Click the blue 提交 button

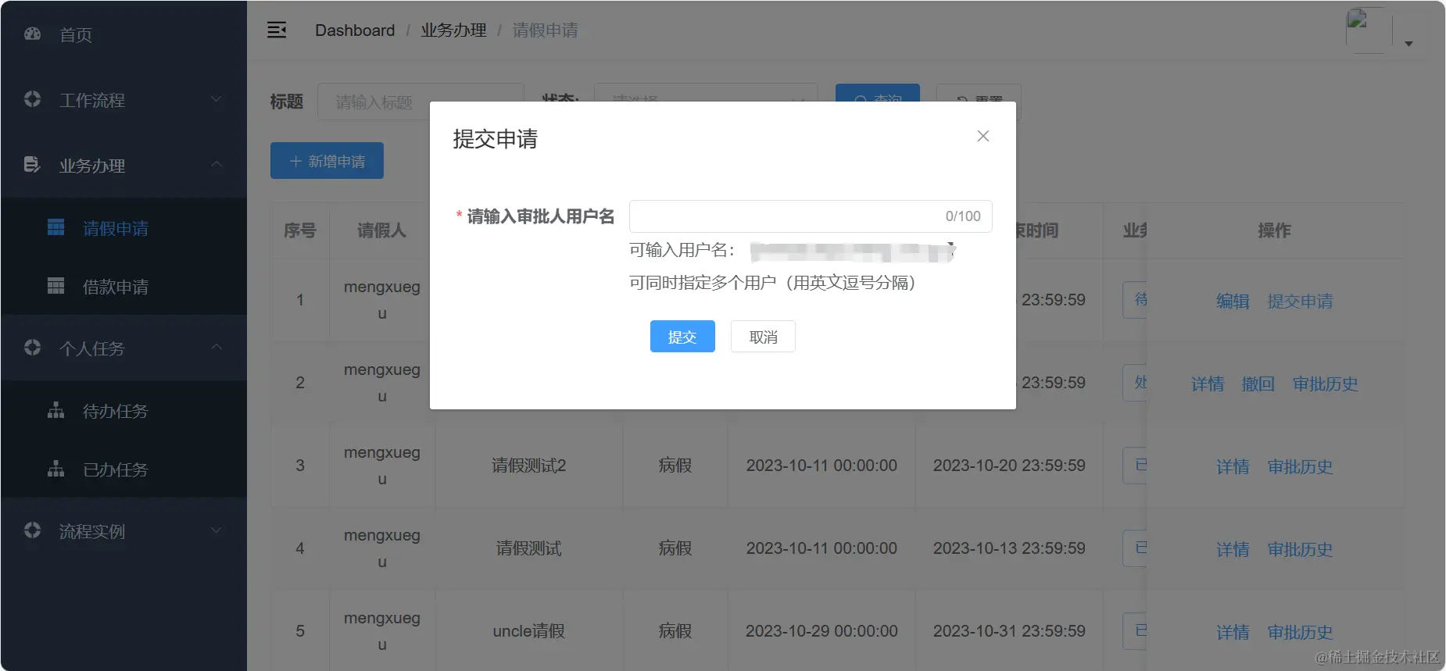(x=682, y=336)
